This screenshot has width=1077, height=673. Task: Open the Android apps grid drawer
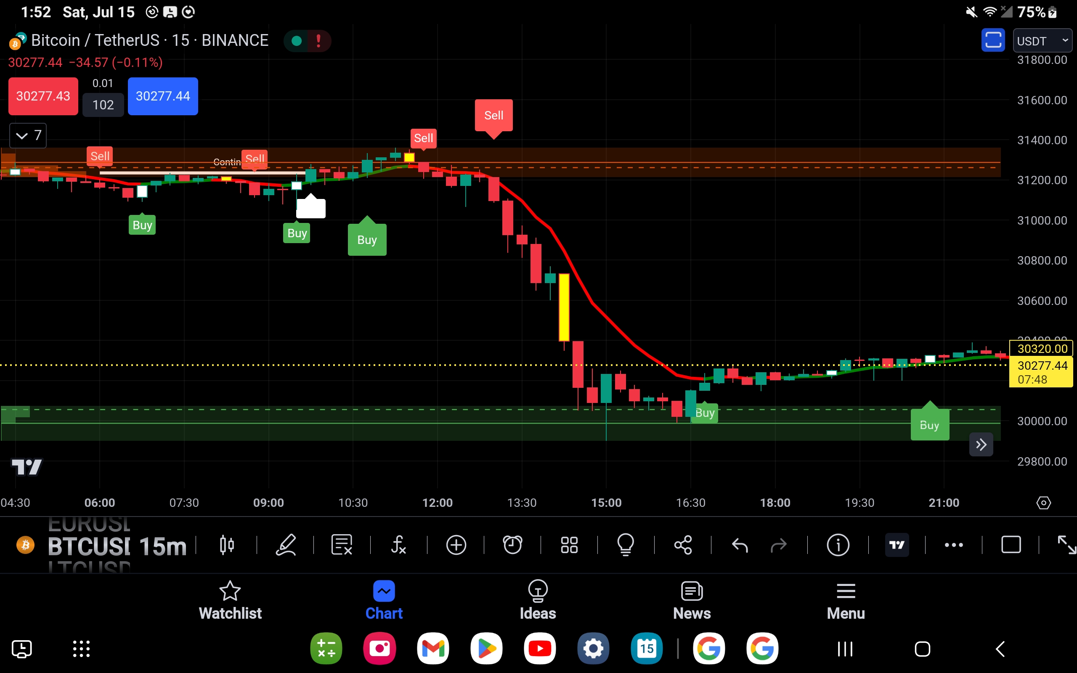point(82,649)
